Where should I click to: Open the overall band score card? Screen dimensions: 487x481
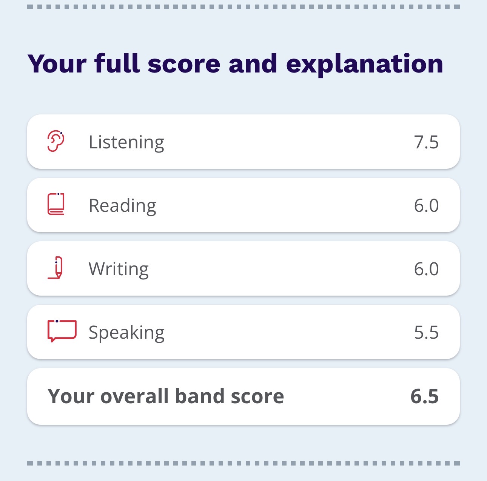pyautogui.click(x=243, y=396)
